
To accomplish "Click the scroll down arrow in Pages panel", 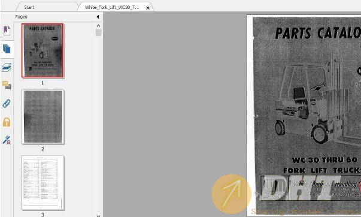I will (98, 215).
